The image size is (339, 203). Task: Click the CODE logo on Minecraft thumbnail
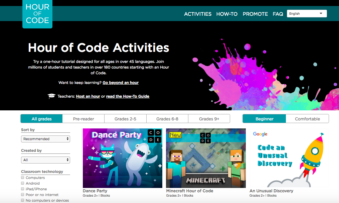pyautogui.click(x=205, y=138)
